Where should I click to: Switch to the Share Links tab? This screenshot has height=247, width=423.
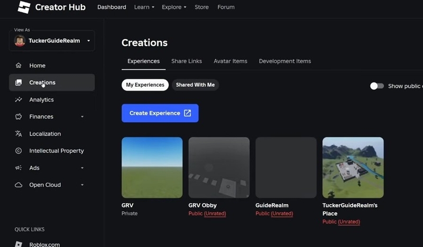187,61
